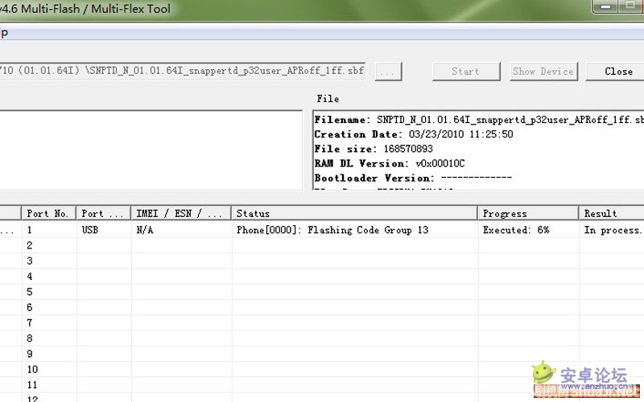Click the SBF filename path field
This screenshot has width=644, height=402.
[x=183, y=71]
